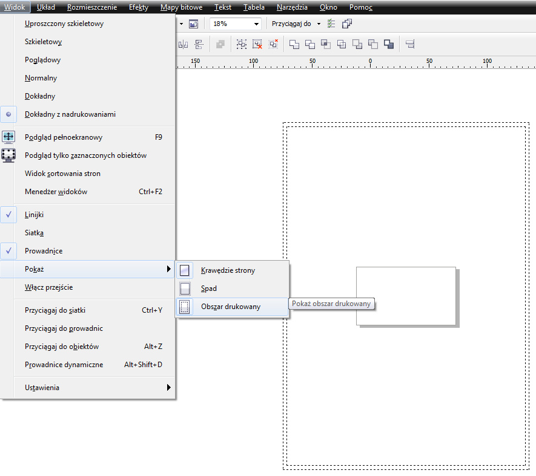Open the 18% zoom level dropdown
The image size is (536, 476).
[x=257, y=24]
